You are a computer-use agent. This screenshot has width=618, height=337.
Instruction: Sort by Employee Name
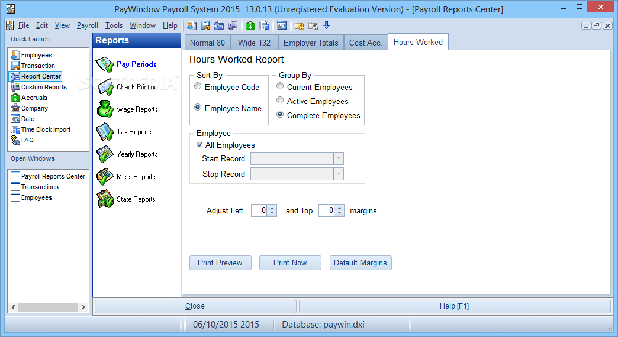[228, 108]
